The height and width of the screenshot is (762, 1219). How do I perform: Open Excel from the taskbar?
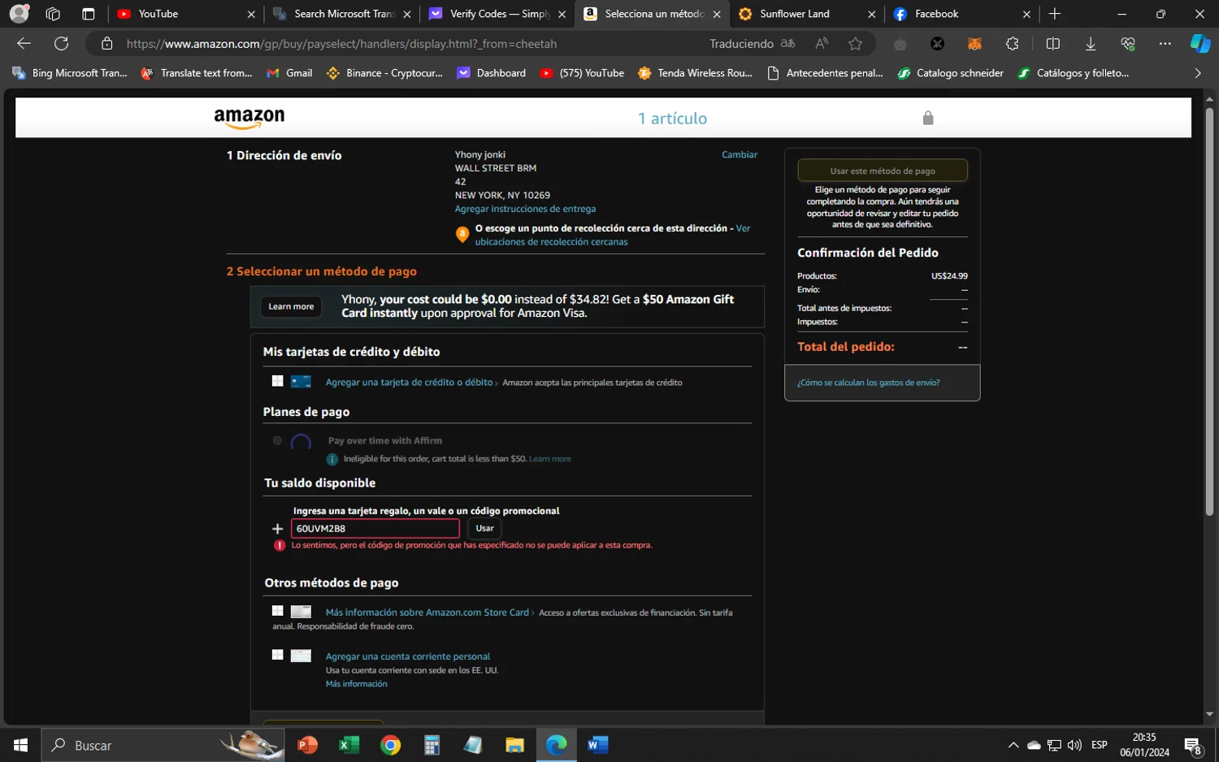349,745
